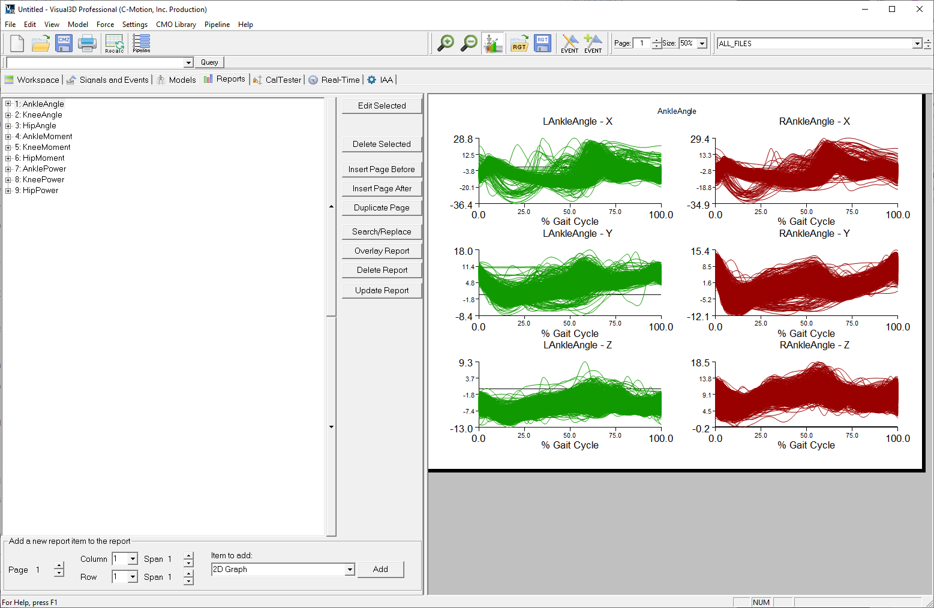The height and width of the screenshot is (608, 934).
Task: Click the Add button
Action: click(x=381, y=569)
